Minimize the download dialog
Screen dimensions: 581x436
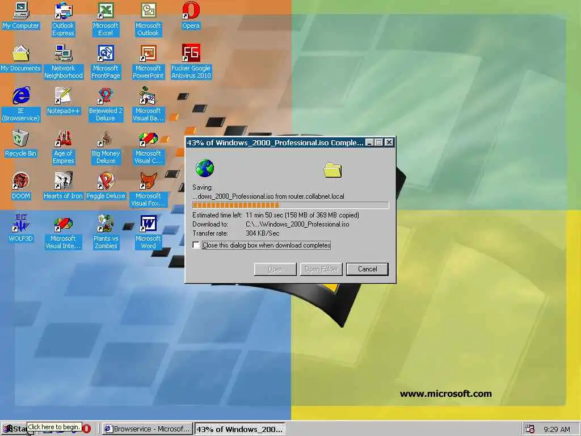[x=369, y=142]
